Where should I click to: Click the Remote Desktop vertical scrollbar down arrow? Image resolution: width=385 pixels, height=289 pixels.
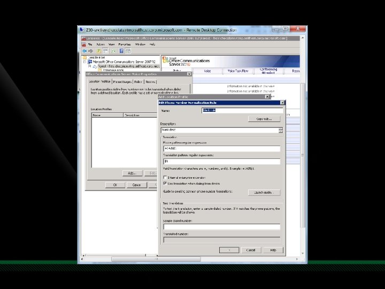pyautogui.click(x=303, y=253)
